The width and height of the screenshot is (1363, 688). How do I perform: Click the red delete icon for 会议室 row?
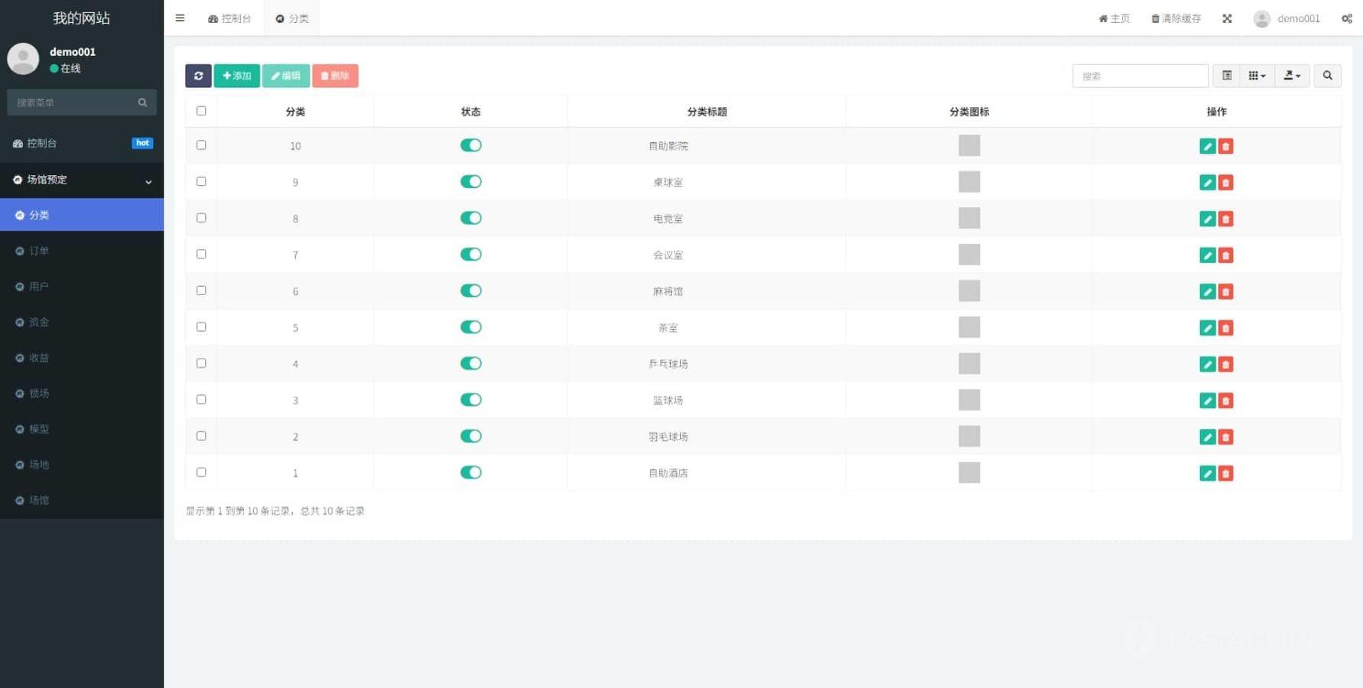1225,255
